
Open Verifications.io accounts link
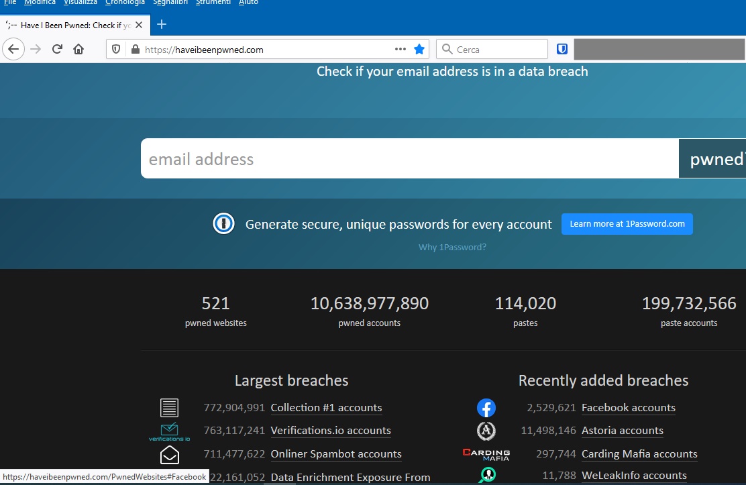click(331, 431)
